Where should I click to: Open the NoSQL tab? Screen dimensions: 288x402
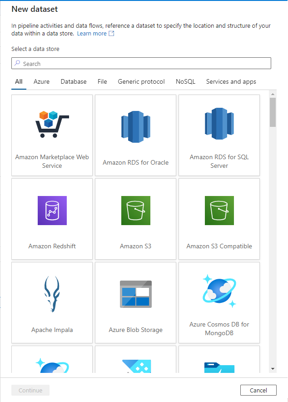point(185,81)
